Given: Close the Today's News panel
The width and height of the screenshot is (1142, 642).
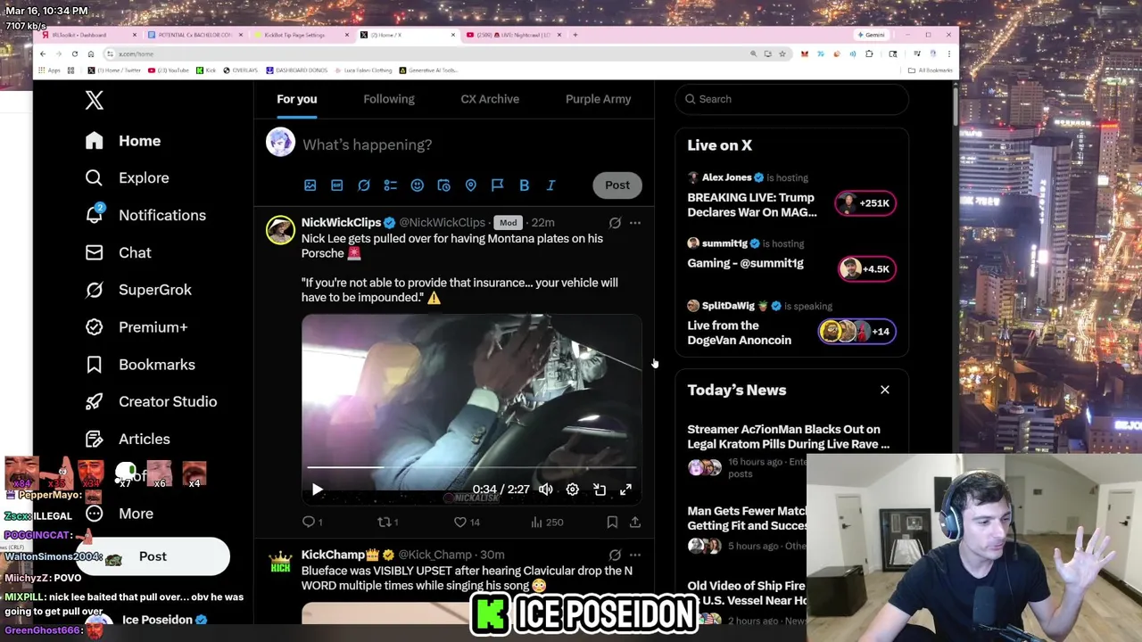Looking at the screenshot, I should coord(885,390).
